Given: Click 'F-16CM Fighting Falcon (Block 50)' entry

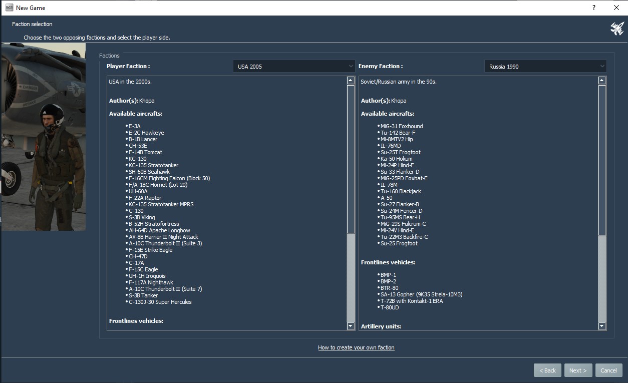Looking at the screenshot, I should 169,178.
